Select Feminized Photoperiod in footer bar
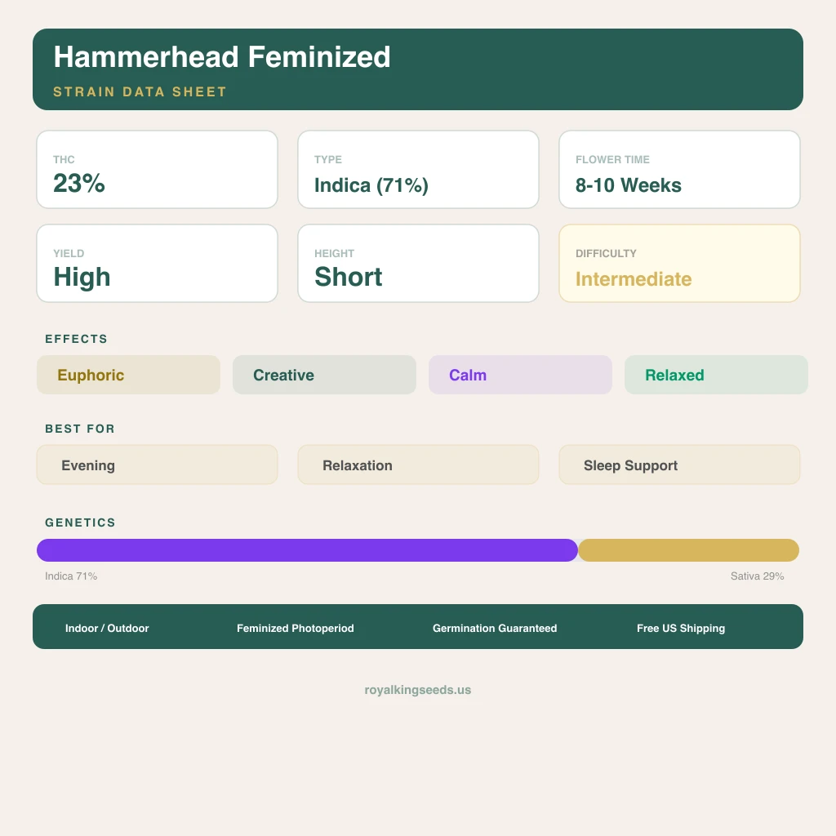Image resolution: width=836 pixels, height=836 pixels. (296, 629)
